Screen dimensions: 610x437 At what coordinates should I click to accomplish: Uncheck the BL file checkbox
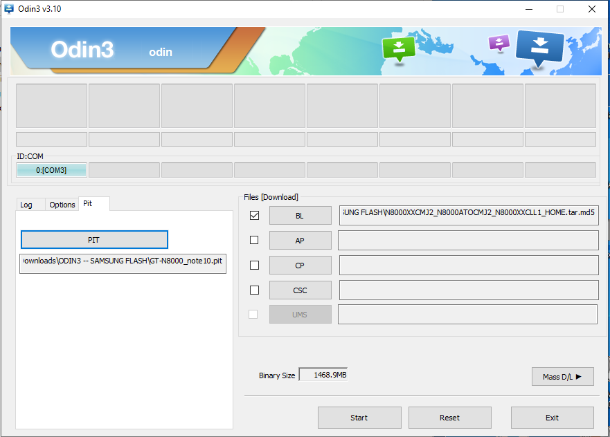tap(254, 215)
